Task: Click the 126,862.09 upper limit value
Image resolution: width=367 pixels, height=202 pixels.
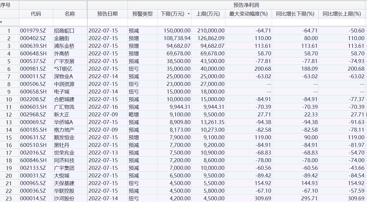Action: point(211,38)
